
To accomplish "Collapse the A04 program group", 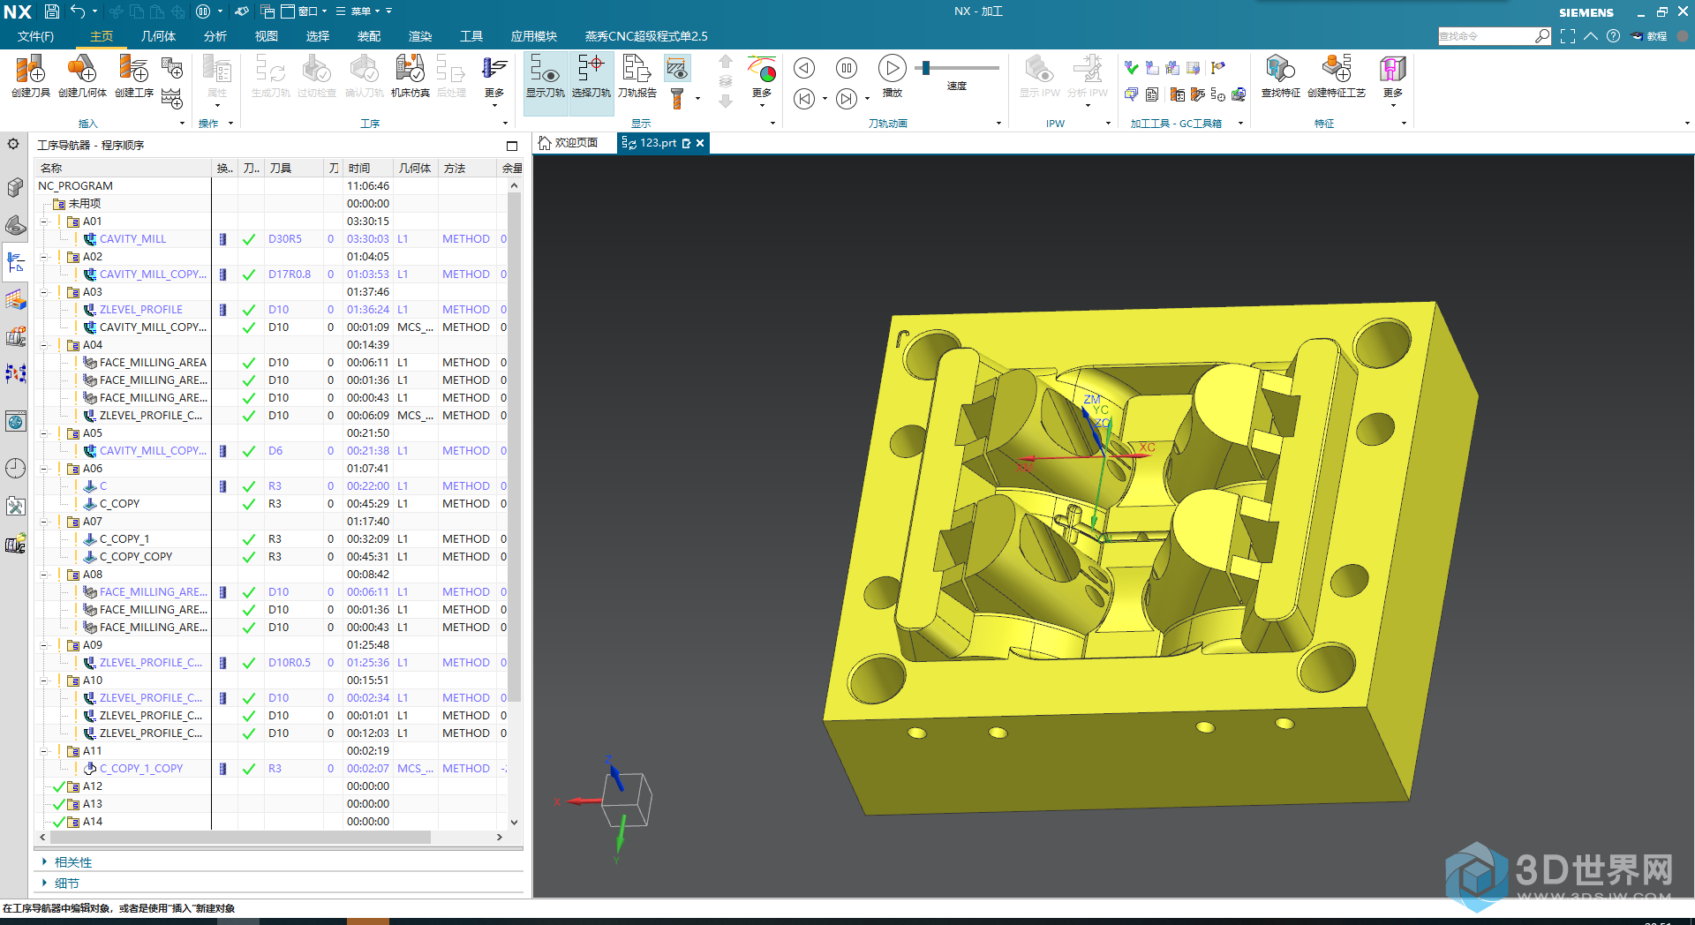I will pyautogui.click(x=43, y=345).
